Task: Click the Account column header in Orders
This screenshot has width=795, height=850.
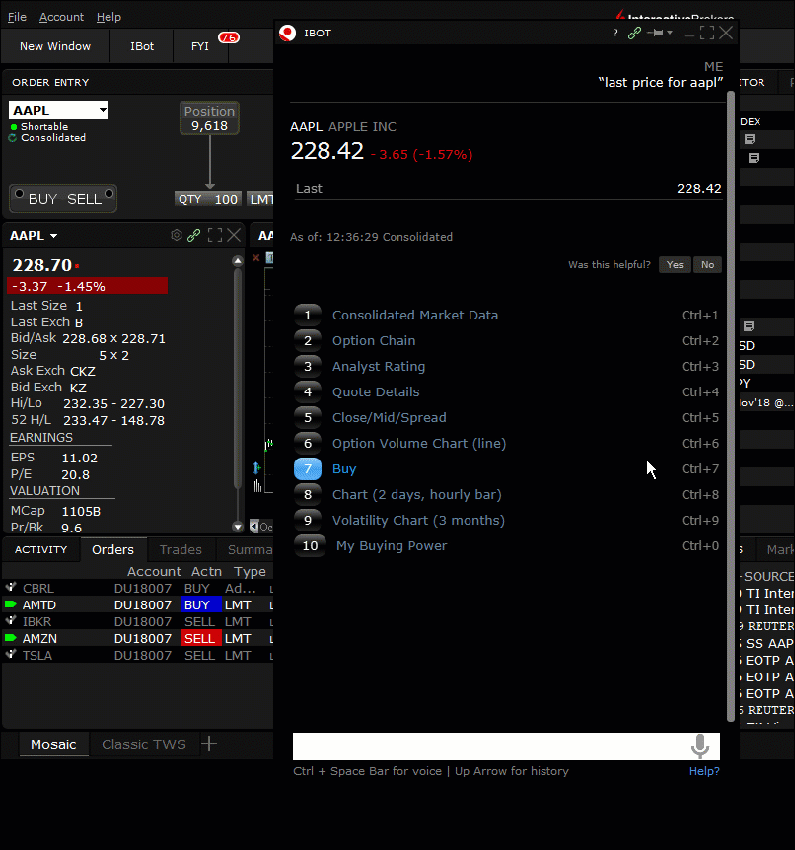Action: tap(154, 571)
